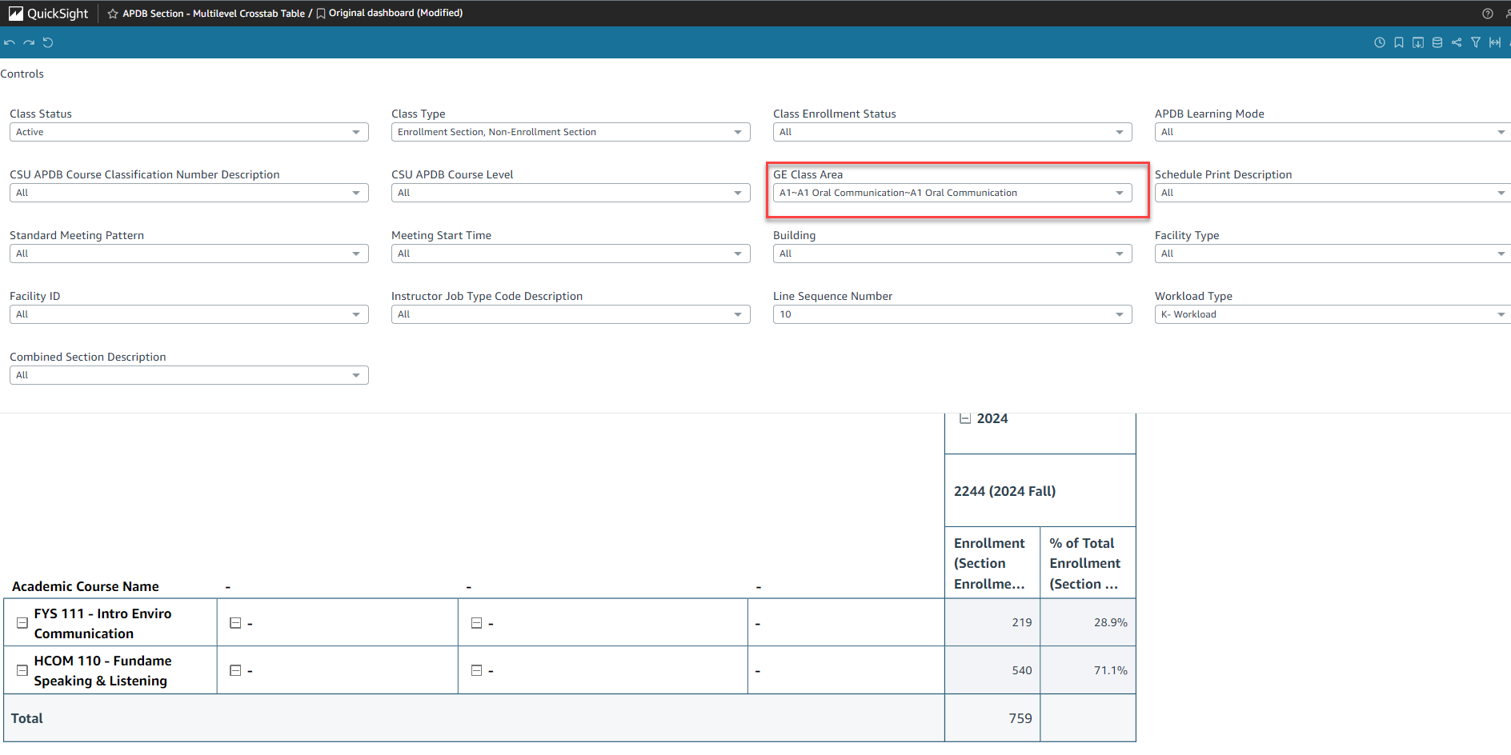The height and width of the screenshot is (755, 1511).
Task: Click Original dashboard (Modified) bookmark name
Action: click(395, 13)
